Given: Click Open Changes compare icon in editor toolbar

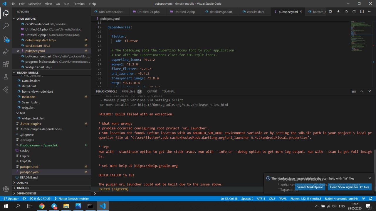Looking at the screenshot, I should coord(330,12).
